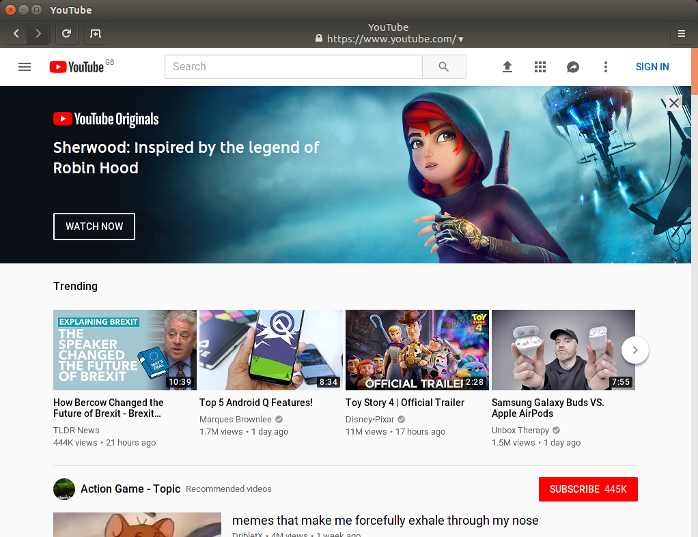Go forward with the browser forward arrow
Image resolution: width=698 pixels, height=537 pixels.
tap(38, 33)
